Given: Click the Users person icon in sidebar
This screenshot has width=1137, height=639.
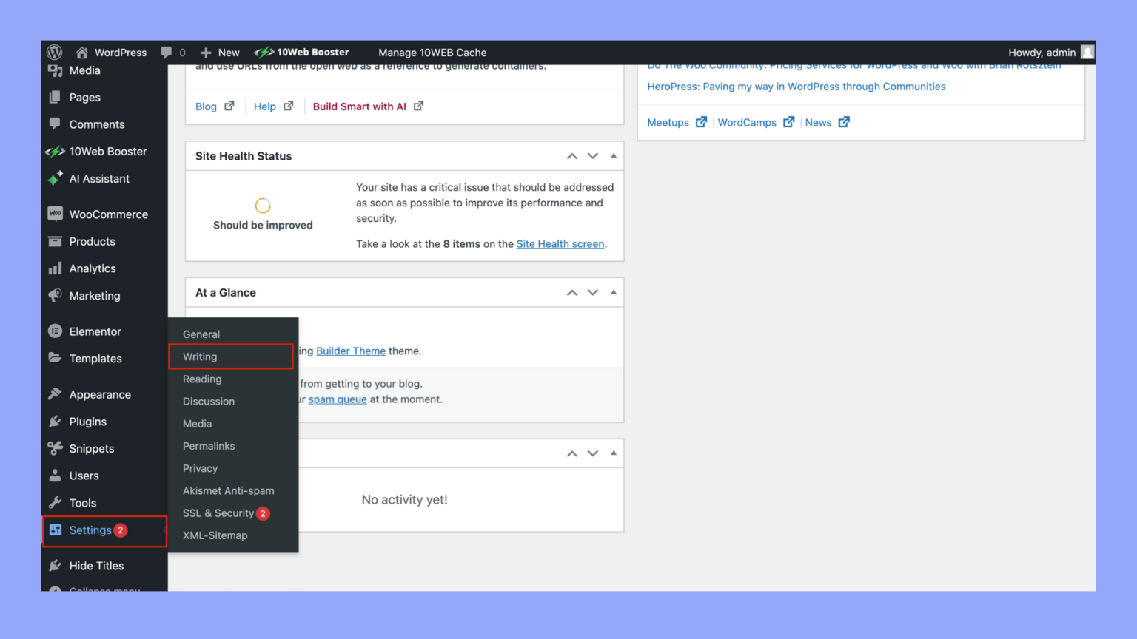Looking at the screenshot, I should (56, 476).
